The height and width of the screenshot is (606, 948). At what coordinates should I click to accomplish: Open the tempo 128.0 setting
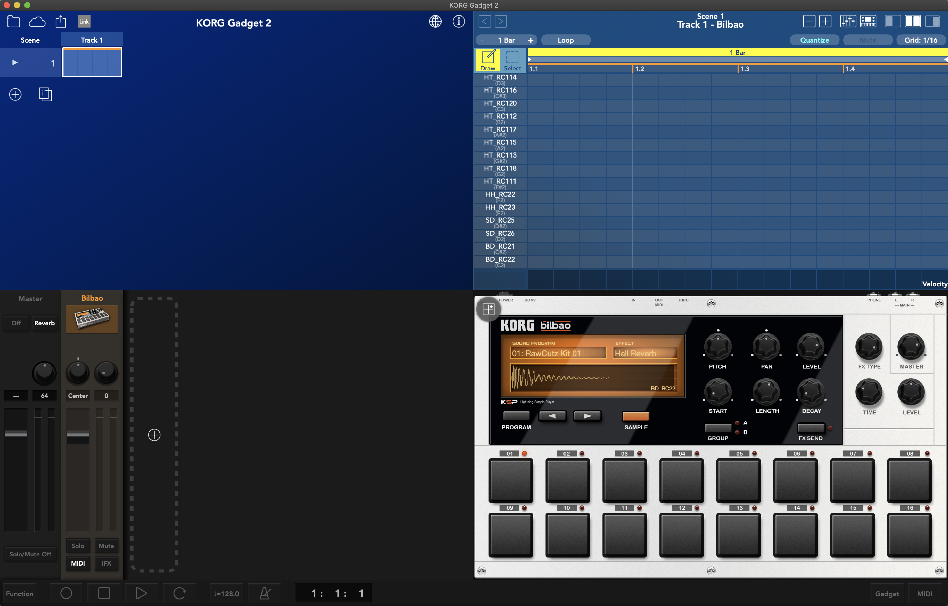pos(226,593)
